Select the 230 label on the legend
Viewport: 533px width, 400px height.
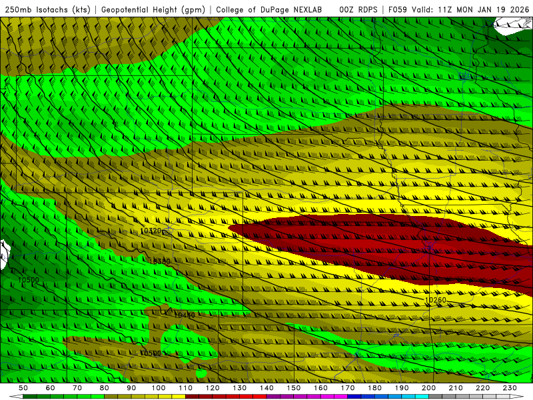point(510,388)
